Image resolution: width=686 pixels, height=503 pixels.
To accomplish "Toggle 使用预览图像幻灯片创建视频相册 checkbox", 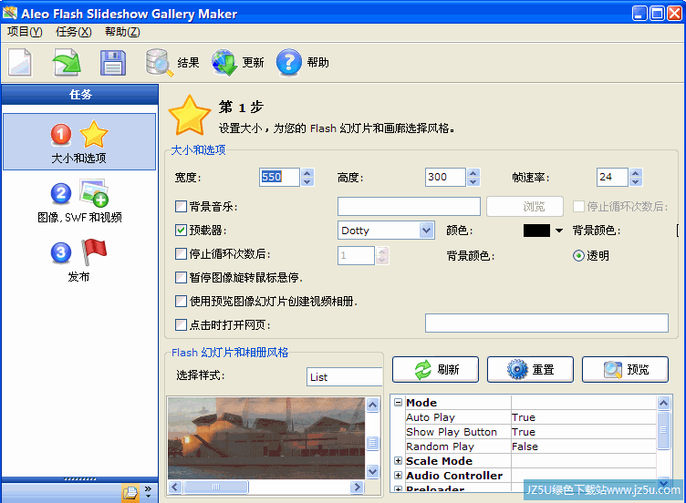I will coord(181,301).
